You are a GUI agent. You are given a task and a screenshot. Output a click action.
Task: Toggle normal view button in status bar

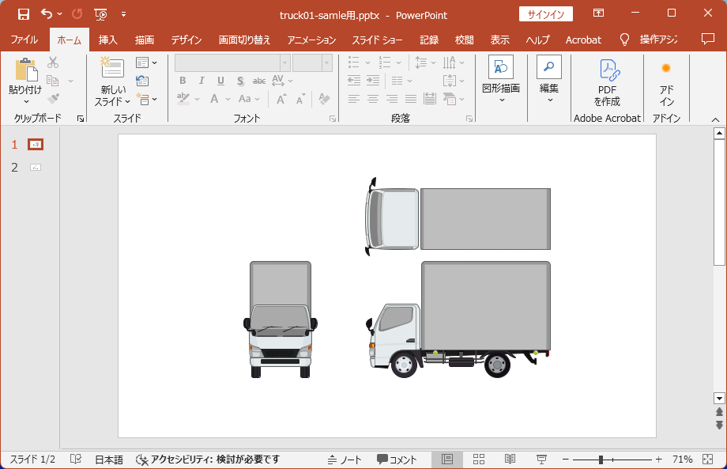(x=447, y=460)
